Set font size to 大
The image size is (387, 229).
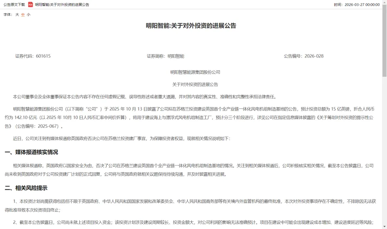(x=17, y=14)
